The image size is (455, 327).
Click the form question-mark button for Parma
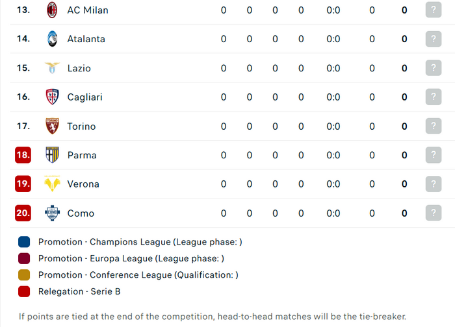434,154
